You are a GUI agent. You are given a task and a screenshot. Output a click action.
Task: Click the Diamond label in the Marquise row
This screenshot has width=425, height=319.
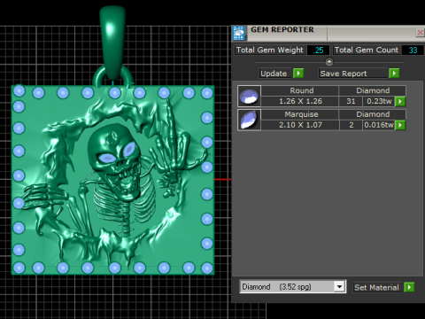point(373,114)
